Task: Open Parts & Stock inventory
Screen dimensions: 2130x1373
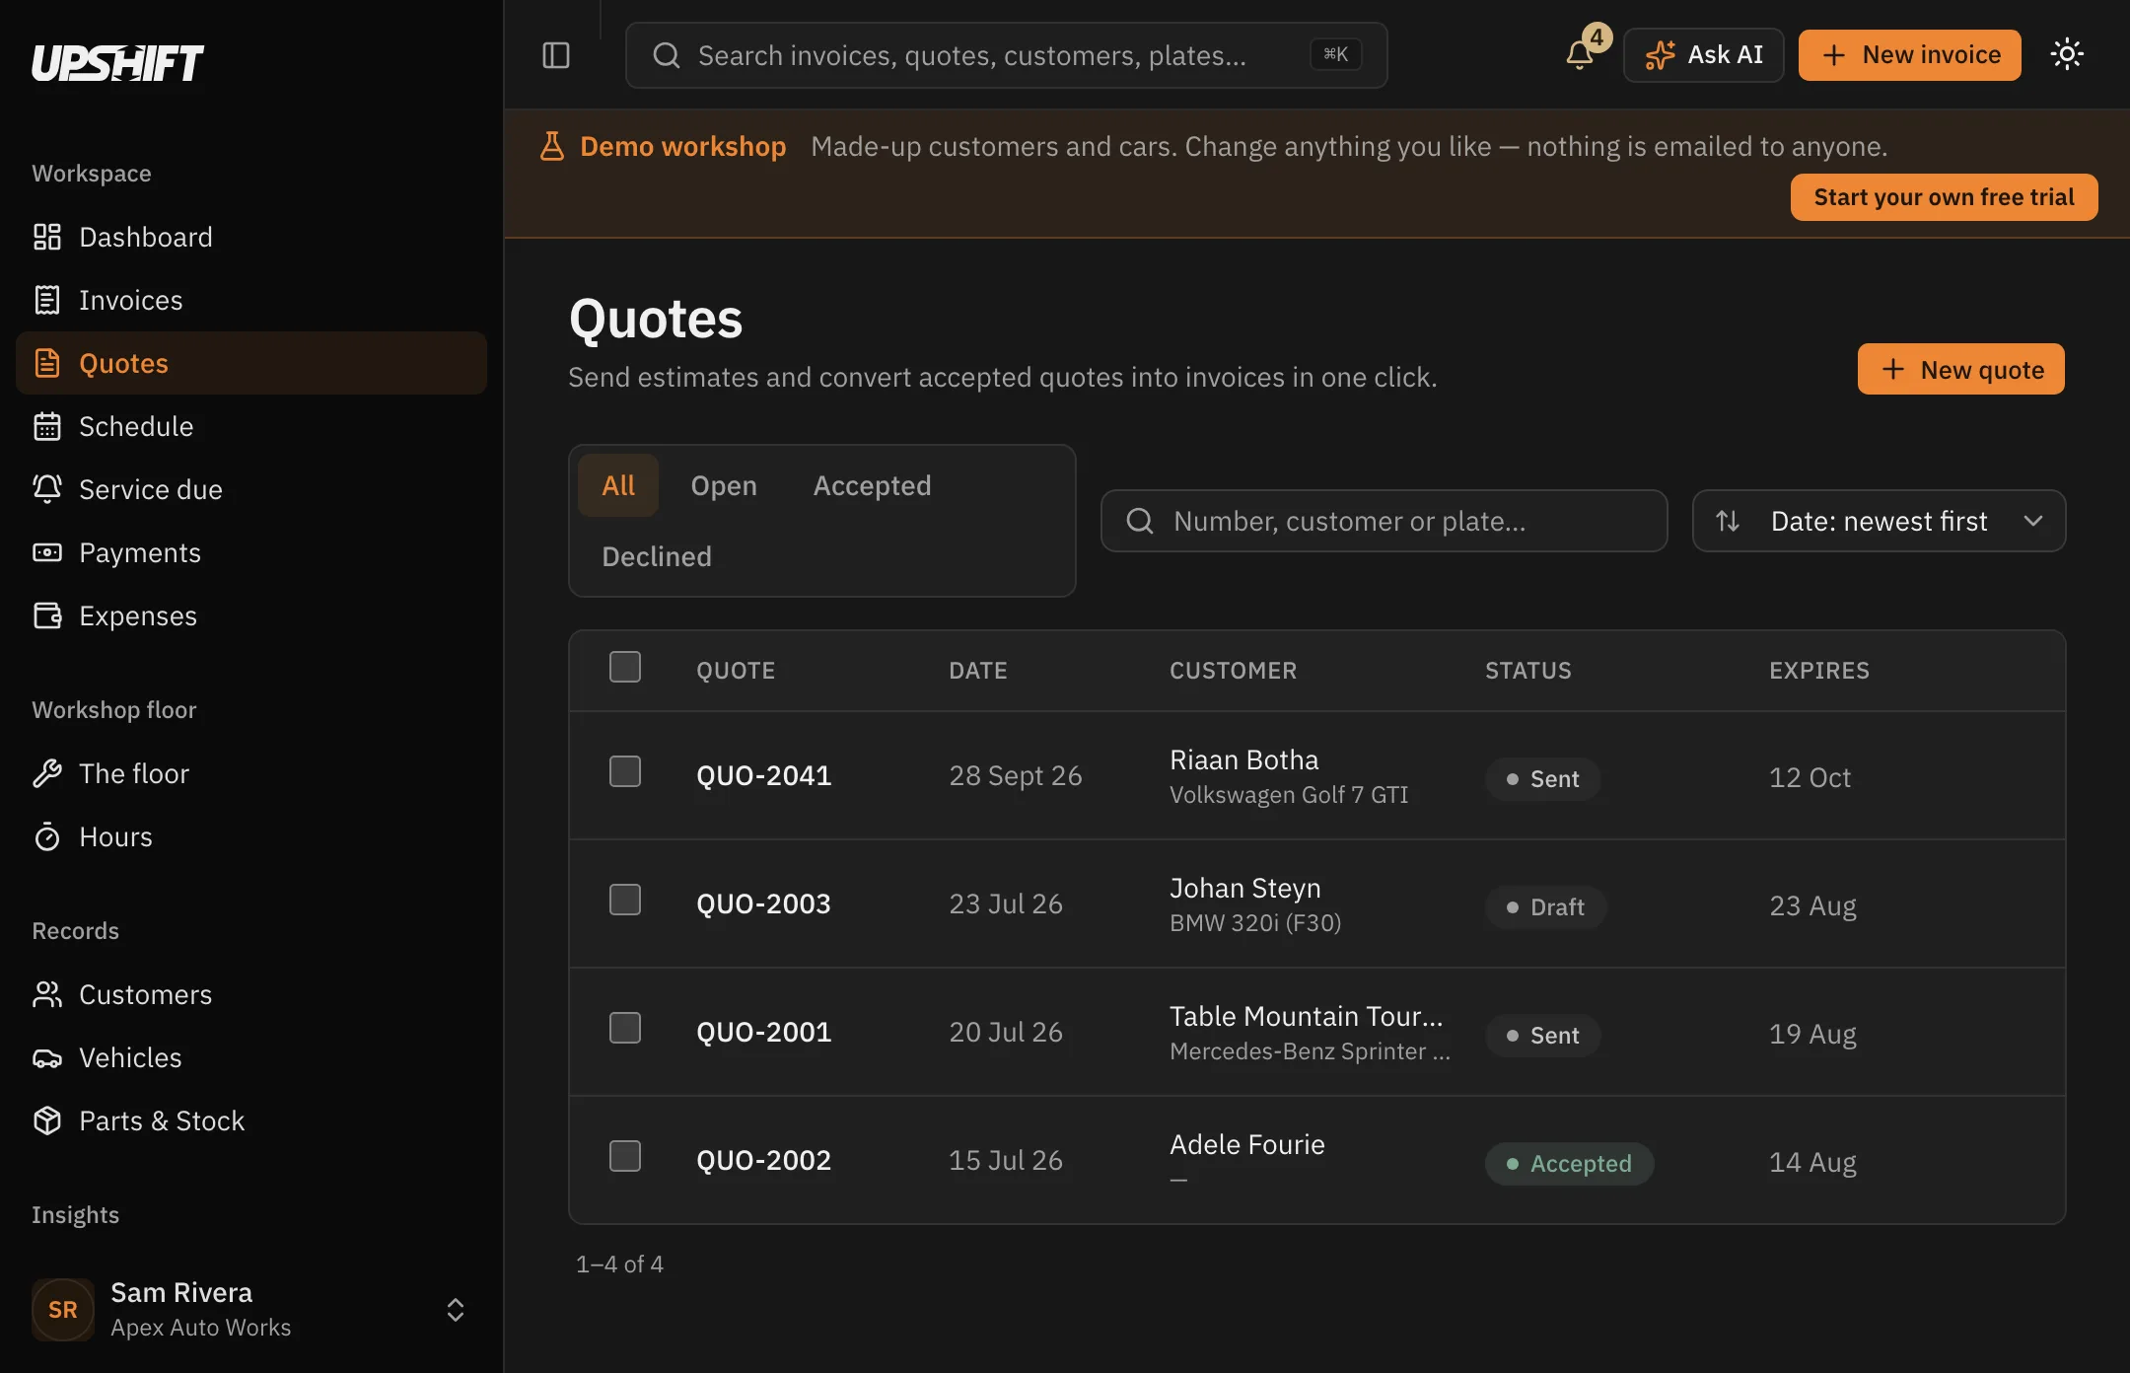Action: click(x=251, y=1120)
